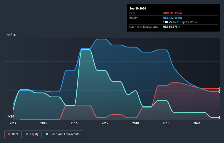Click the Equity row label in tooltip
Image resolution: width=224 pixels, height=143 pixels.
coord(133,18)
